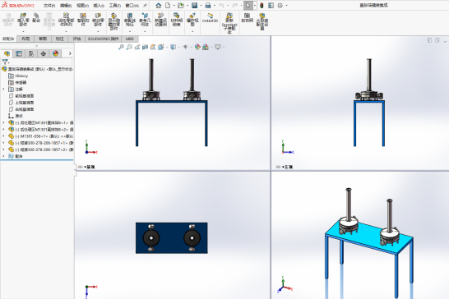Toggle Instant3D in the ribbon
The height and width of the screenshot is (299, 449).
(x=211, y=18)
